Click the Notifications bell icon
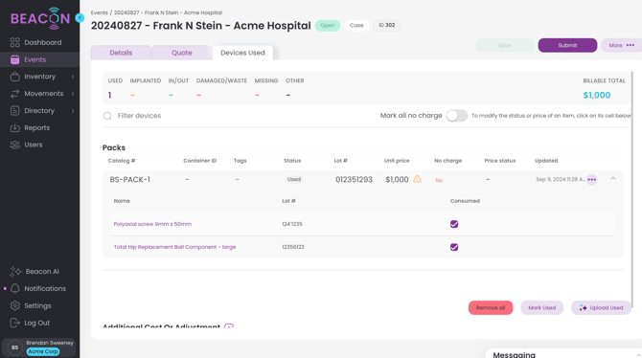This screenshot has width=642, height=358. (x=14, y=288)
